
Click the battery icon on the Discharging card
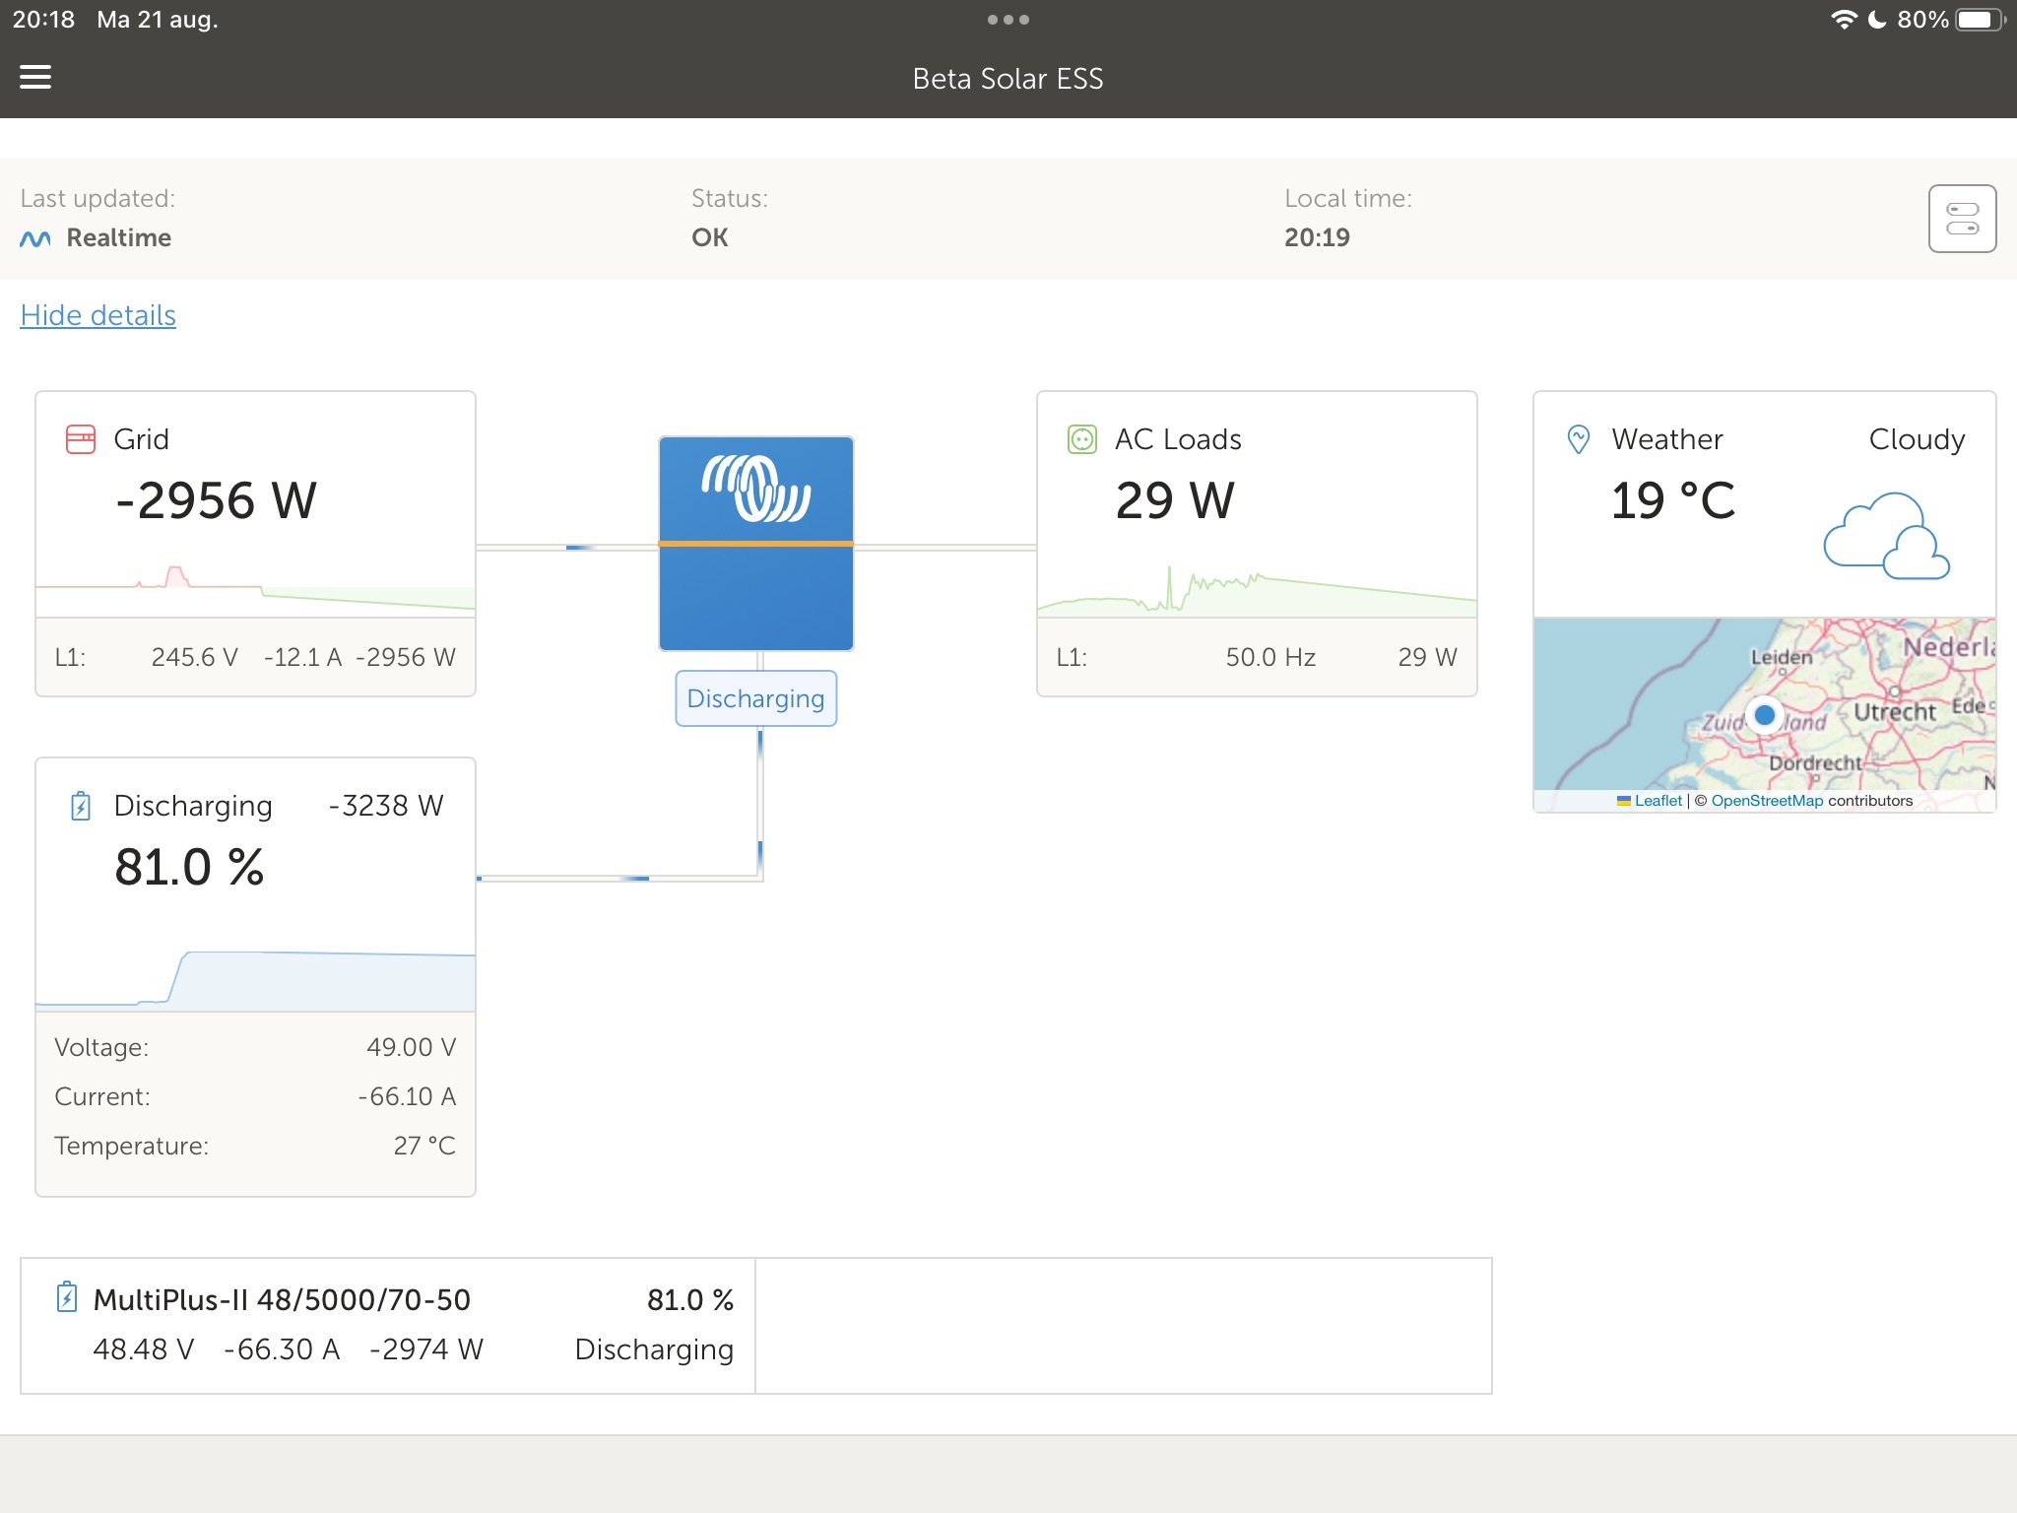coord(79,805)
